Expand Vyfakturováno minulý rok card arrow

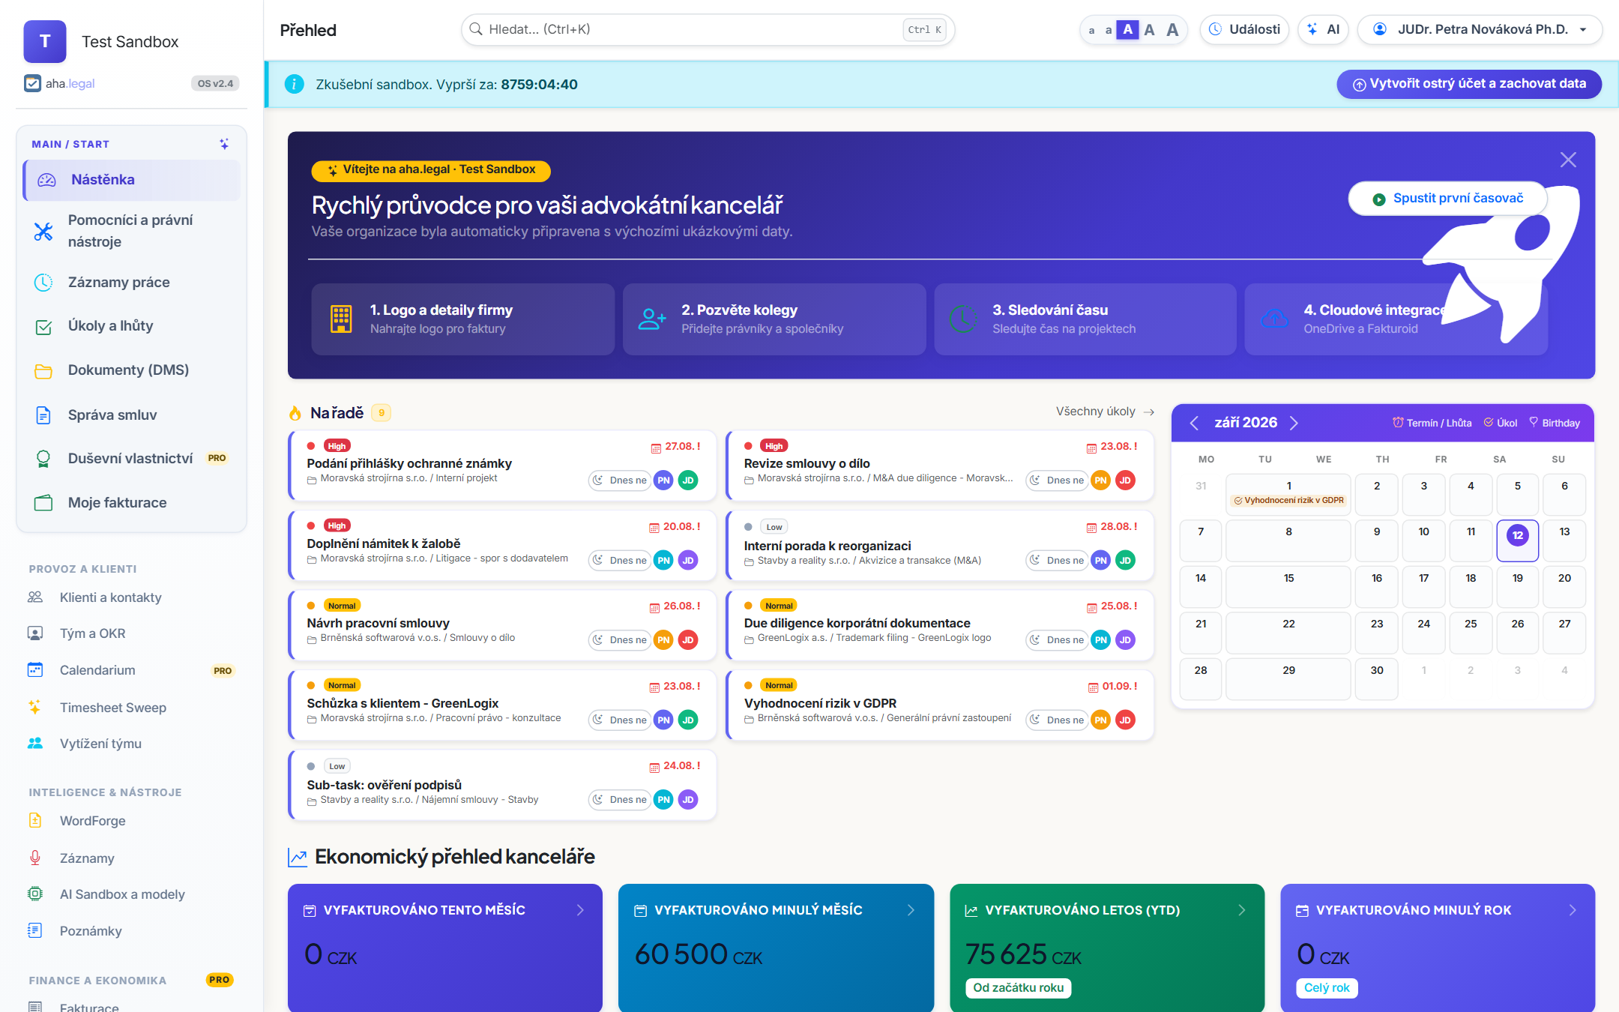pos(1573,910)
